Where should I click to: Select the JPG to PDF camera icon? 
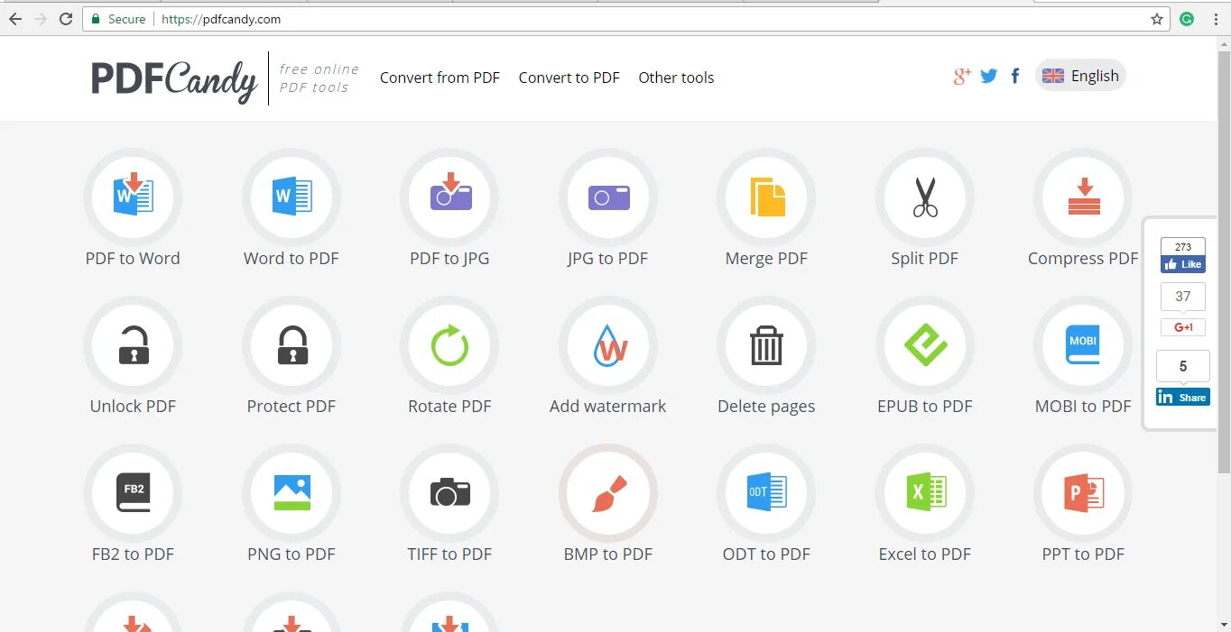(x=608, y=197)
